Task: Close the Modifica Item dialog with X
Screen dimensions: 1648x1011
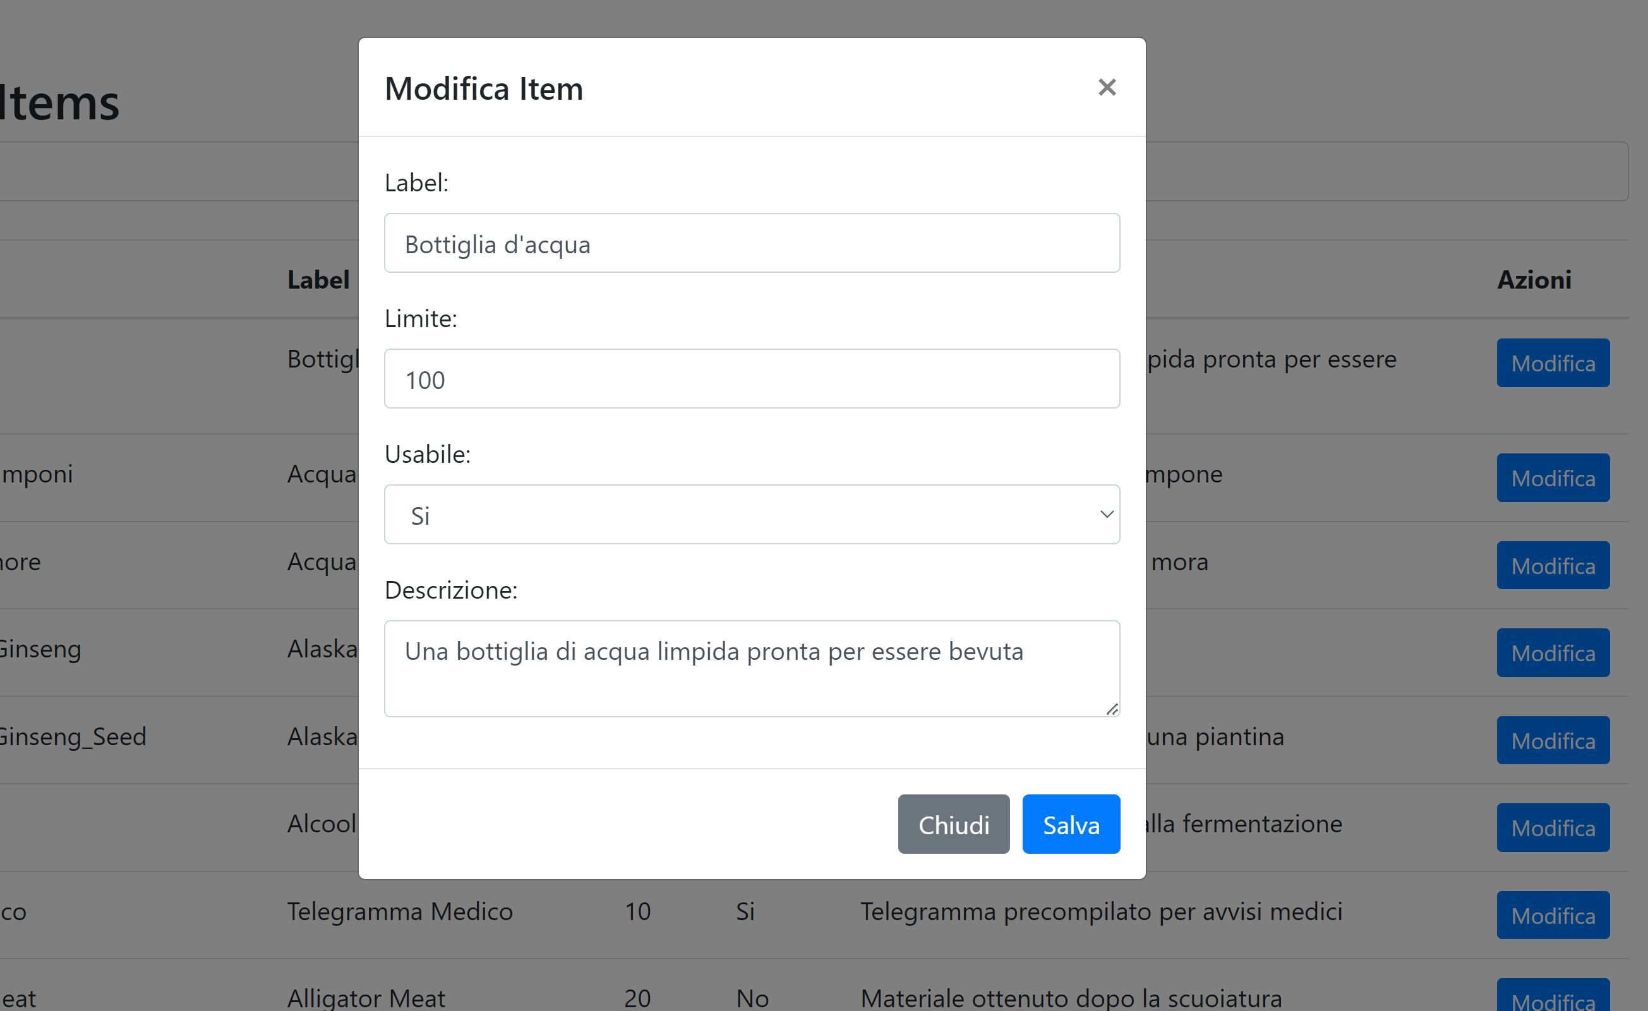Action: (x=1107, y=87)
